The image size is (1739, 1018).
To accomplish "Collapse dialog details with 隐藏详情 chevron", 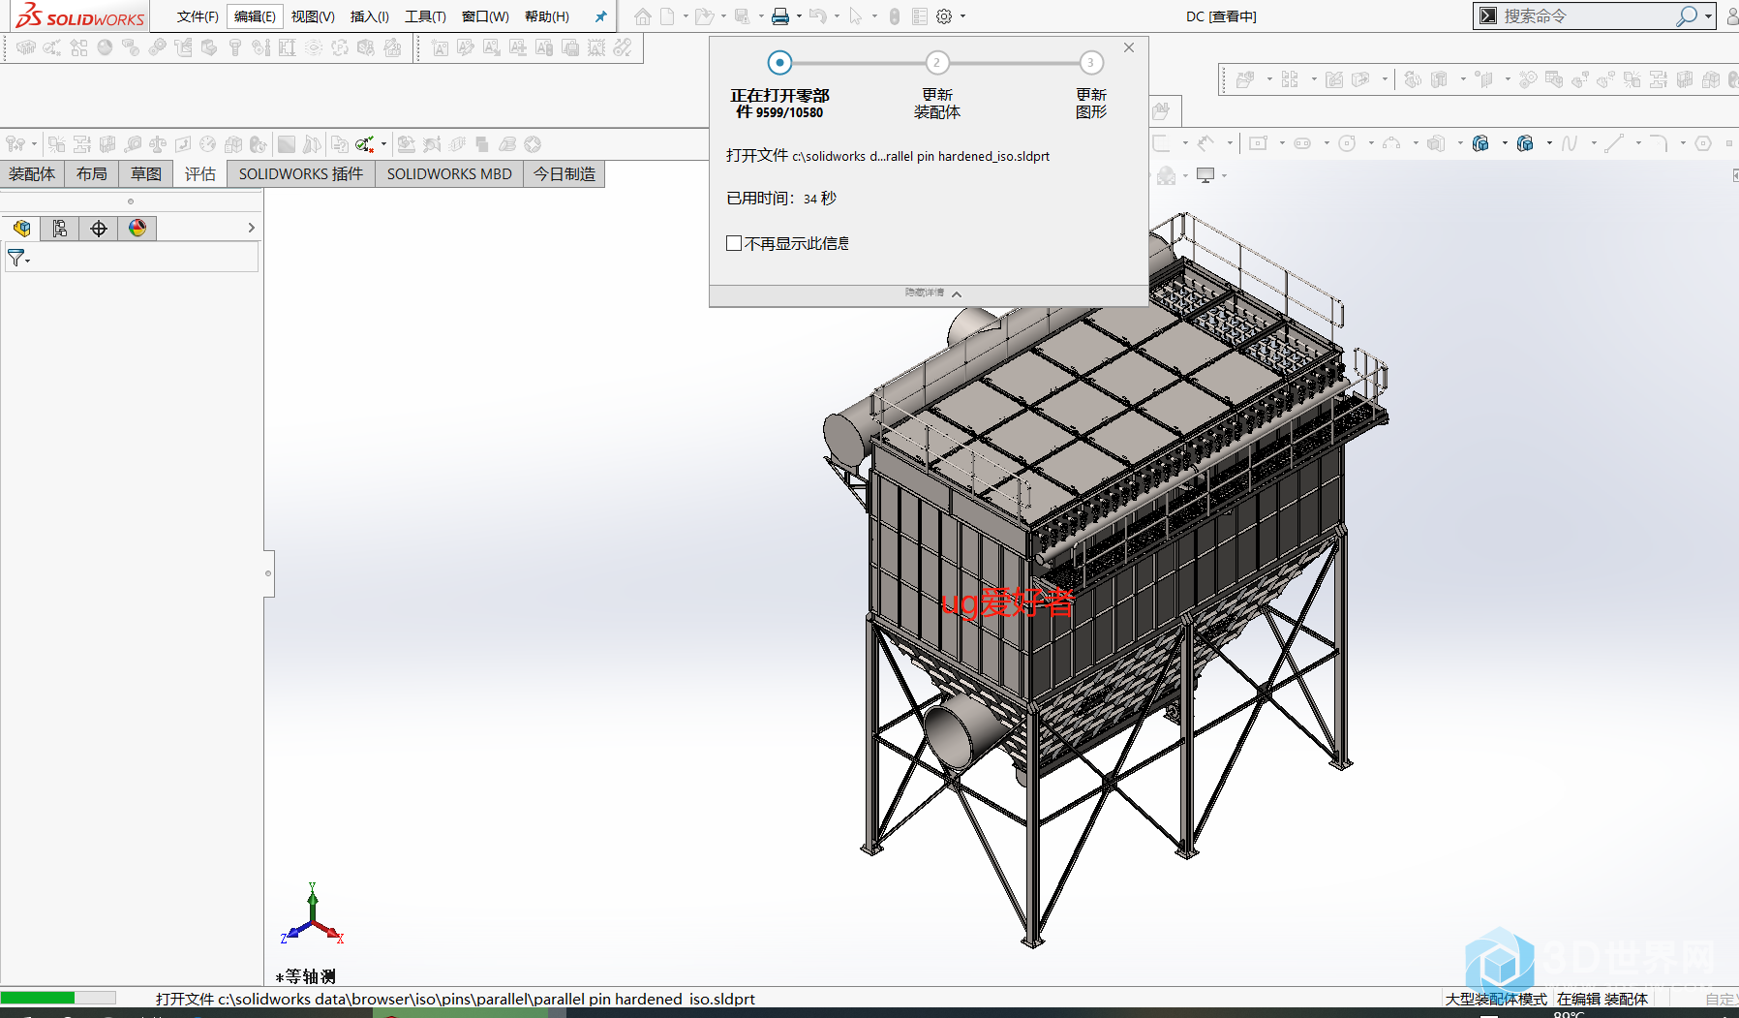I will click(957, 293).
